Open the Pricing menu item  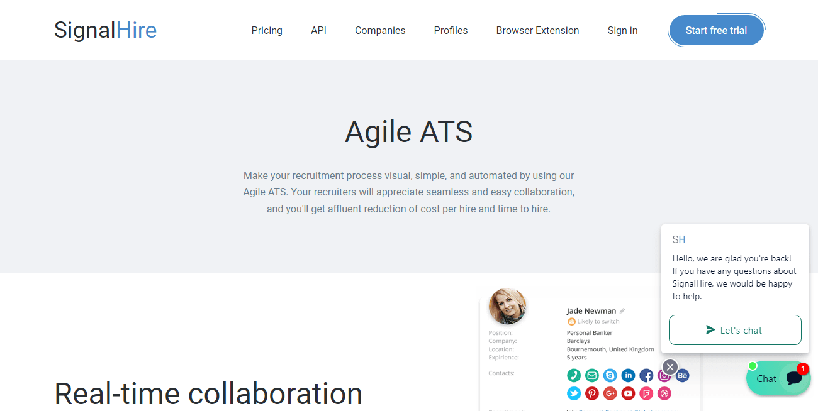(x=267, y=30)
